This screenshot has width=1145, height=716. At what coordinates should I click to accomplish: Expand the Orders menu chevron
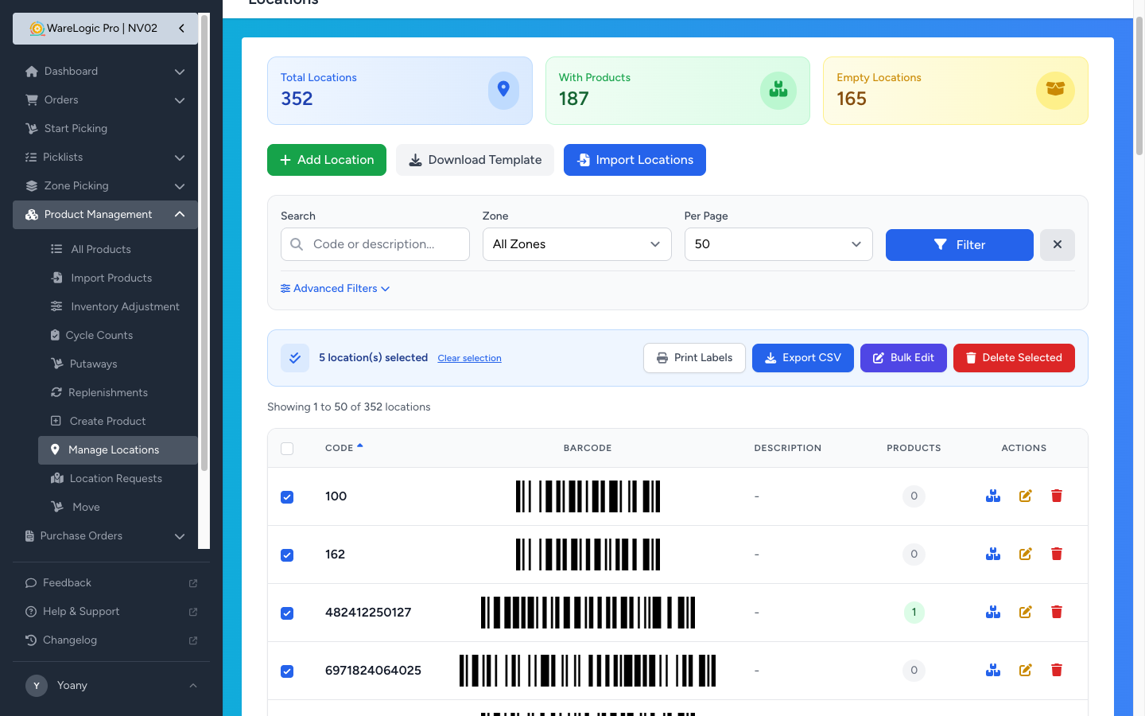coord(180,100)
